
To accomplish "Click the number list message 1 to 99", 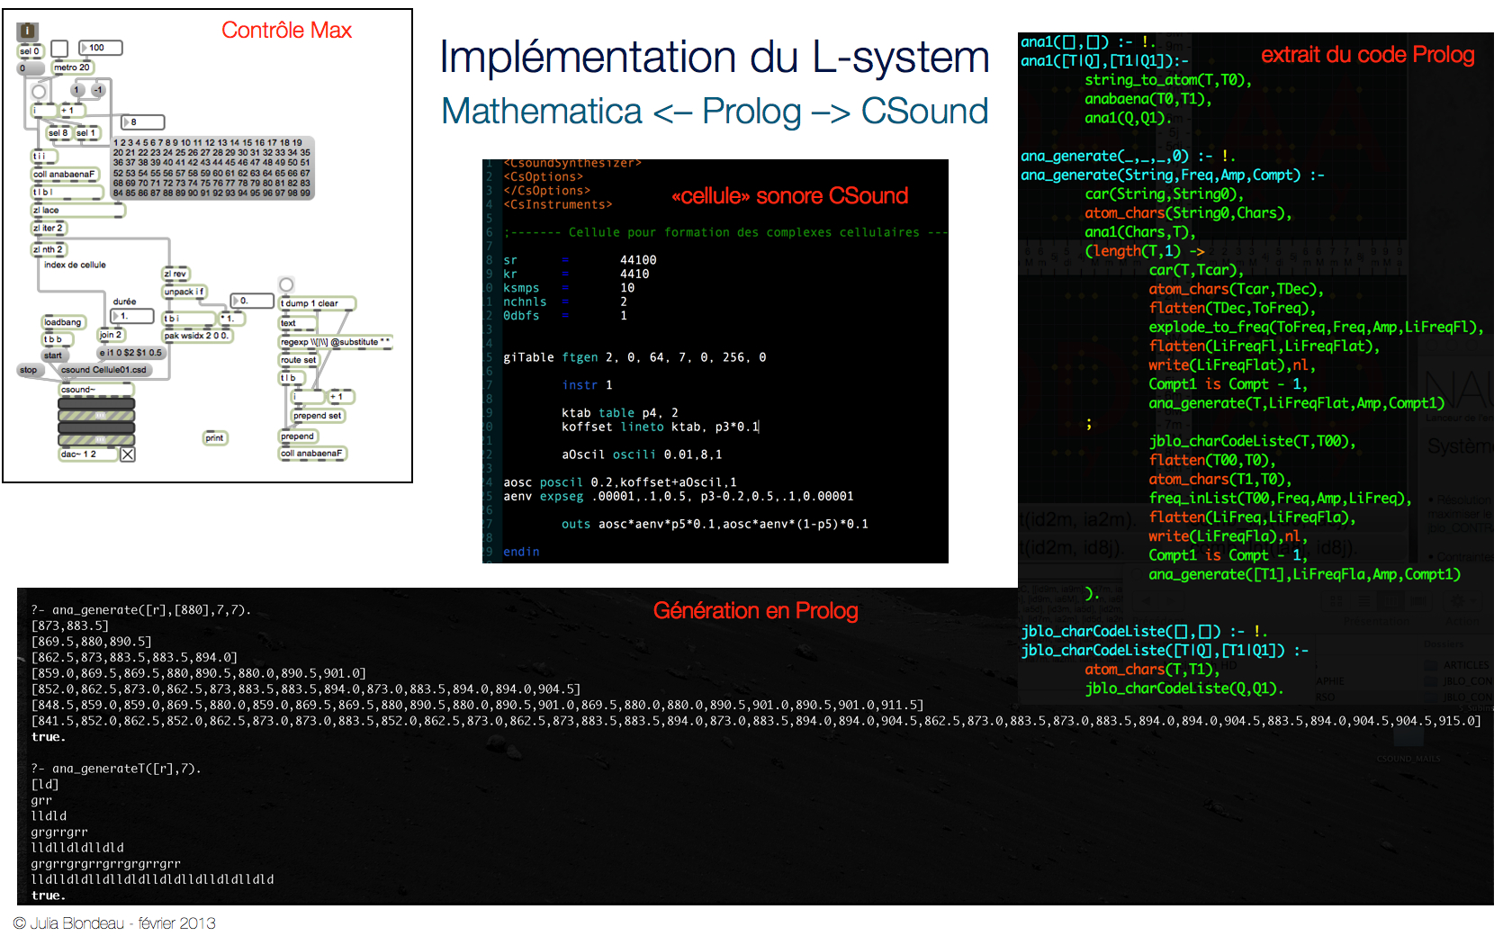I will pyautogui.click(x=212, y=167).
